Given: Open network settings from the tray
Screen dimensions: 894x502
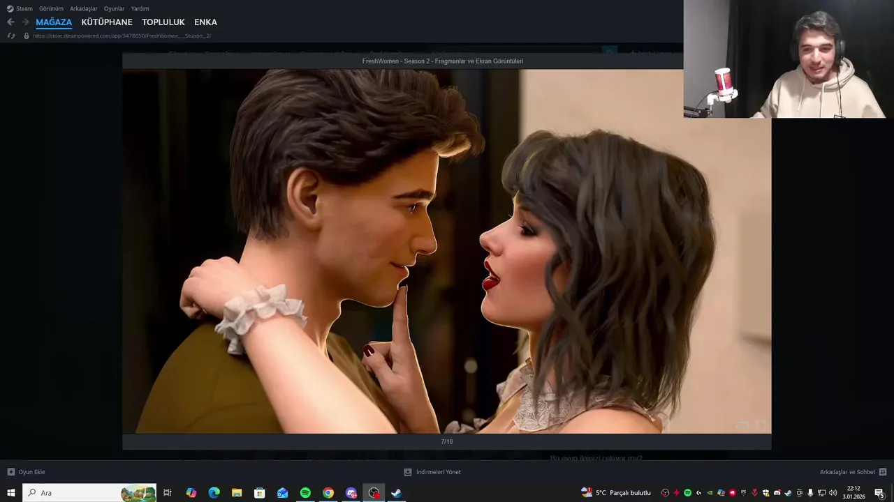Looking at the screenshot, I should 821,493.
